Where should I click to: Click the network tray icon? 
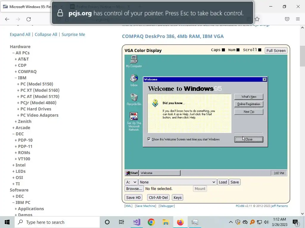pos(259,222)
